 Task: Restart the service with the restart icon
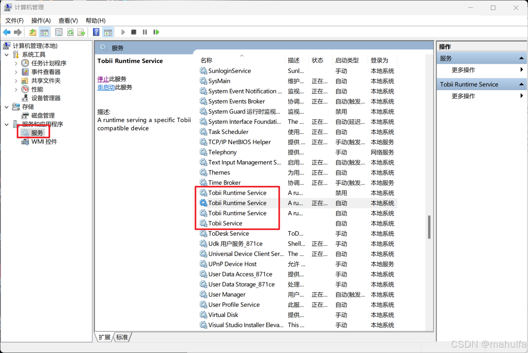click(x=156, y=32)
